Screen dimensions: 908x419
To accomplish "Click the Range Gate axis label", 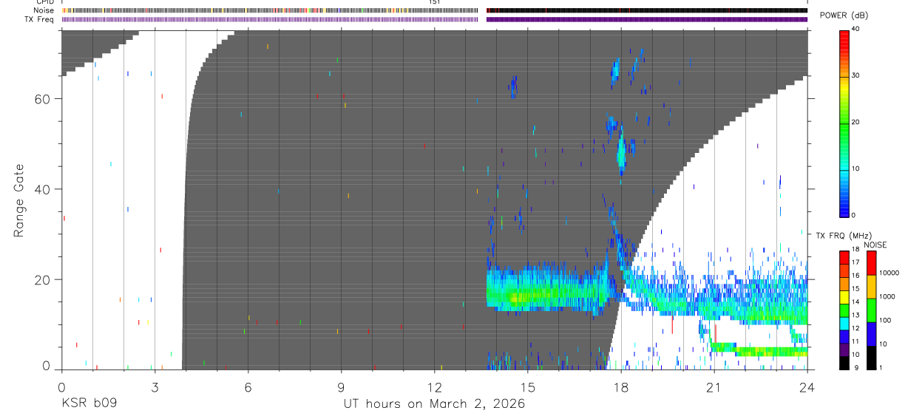I will pyautogui.click(x=19, y=200).
